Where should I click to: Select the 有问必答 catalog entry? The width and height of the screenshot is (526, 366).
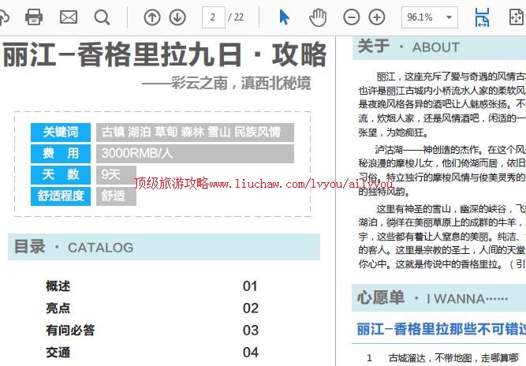pyautogui.click(x=70, y=331)
